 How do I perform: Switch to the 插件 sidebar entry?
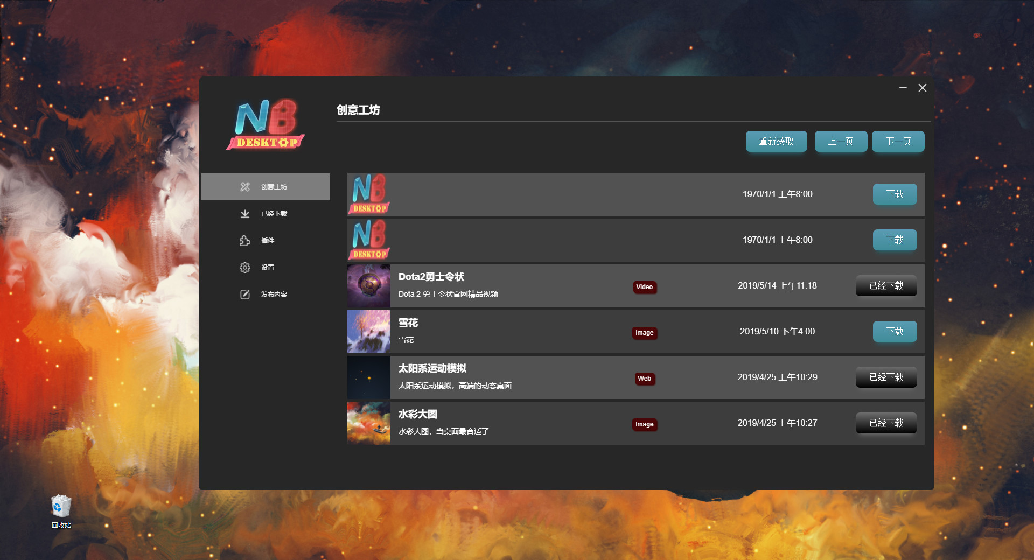point(268,241)
